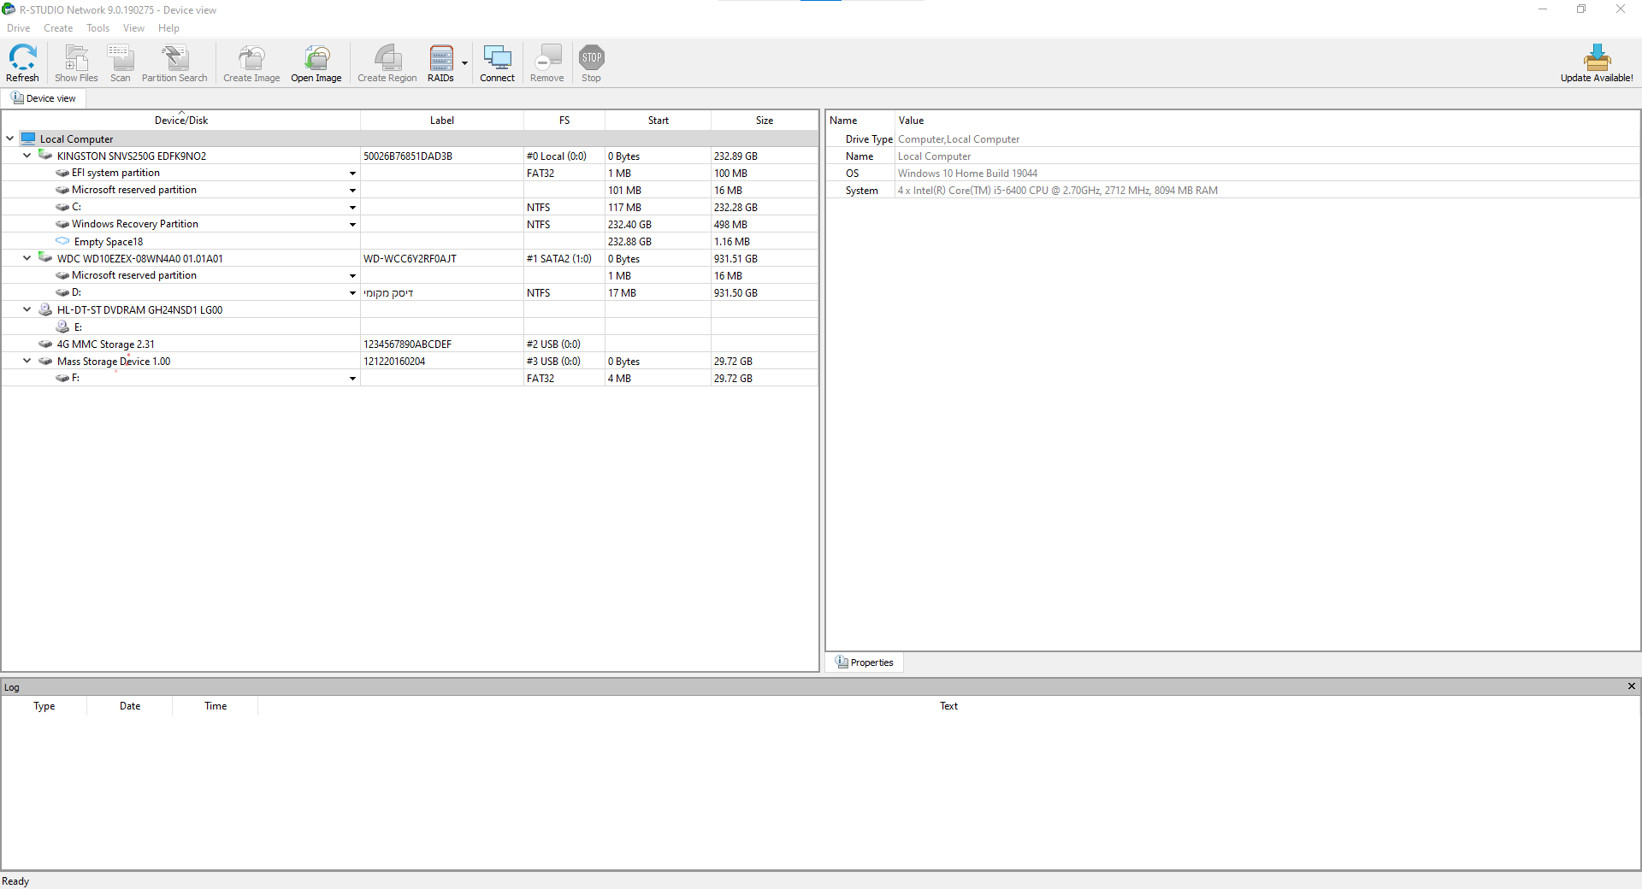Select the Microsoft reserved partition under WDC

[134, 275]
